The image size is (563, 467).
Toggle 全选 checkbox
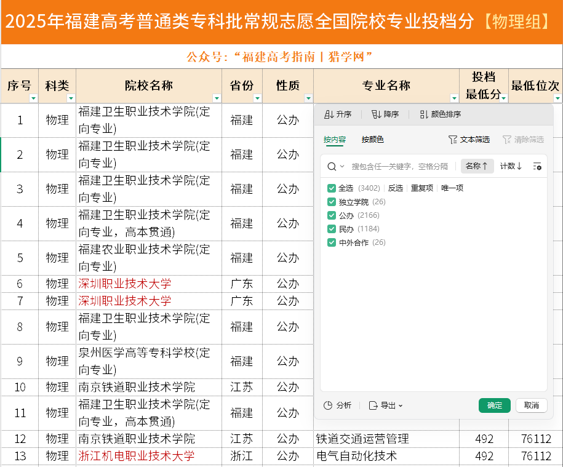pos(332,188)
